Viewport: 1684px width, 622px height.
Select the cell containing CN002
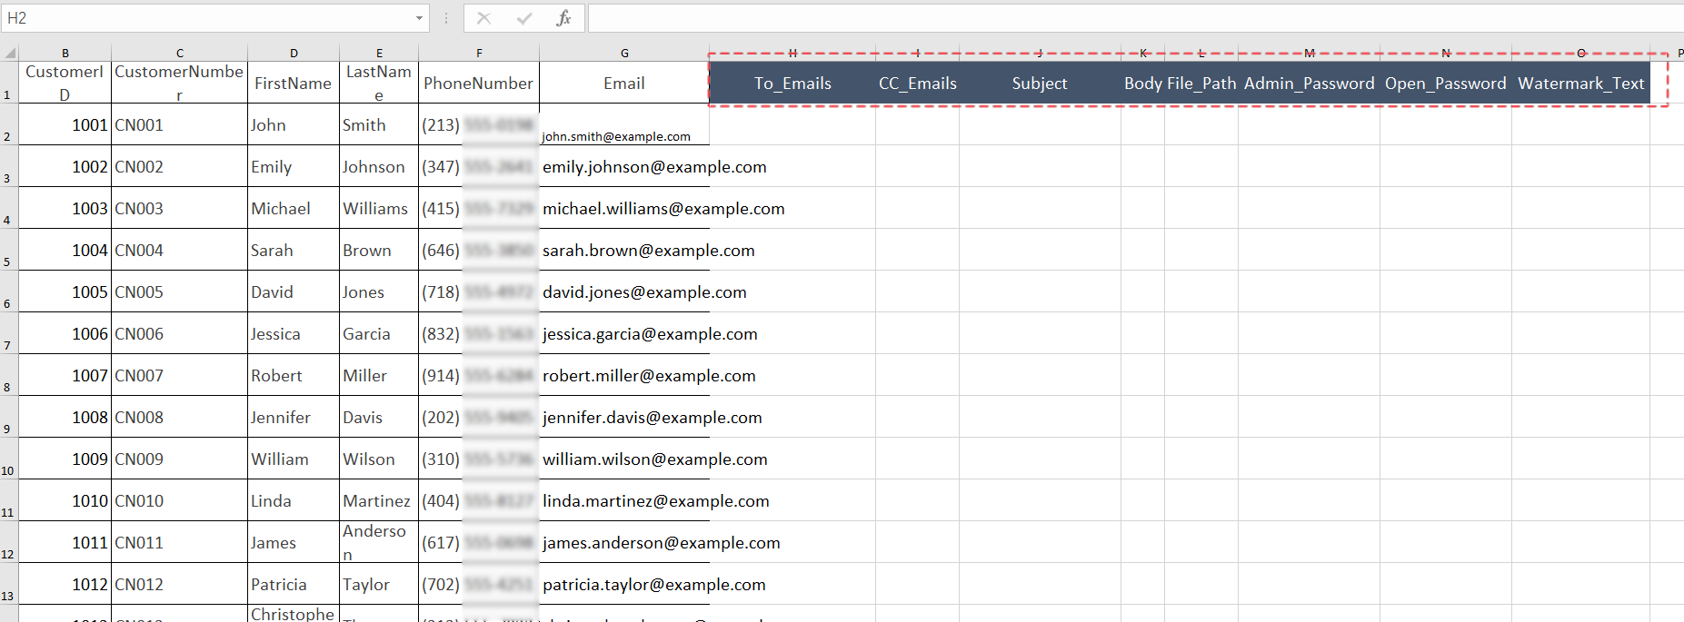[x=180, y=166]
